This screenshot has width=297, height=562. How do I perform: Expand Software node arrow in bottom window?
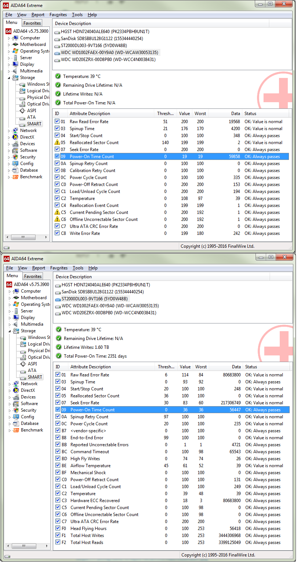(x=10, y=404)
